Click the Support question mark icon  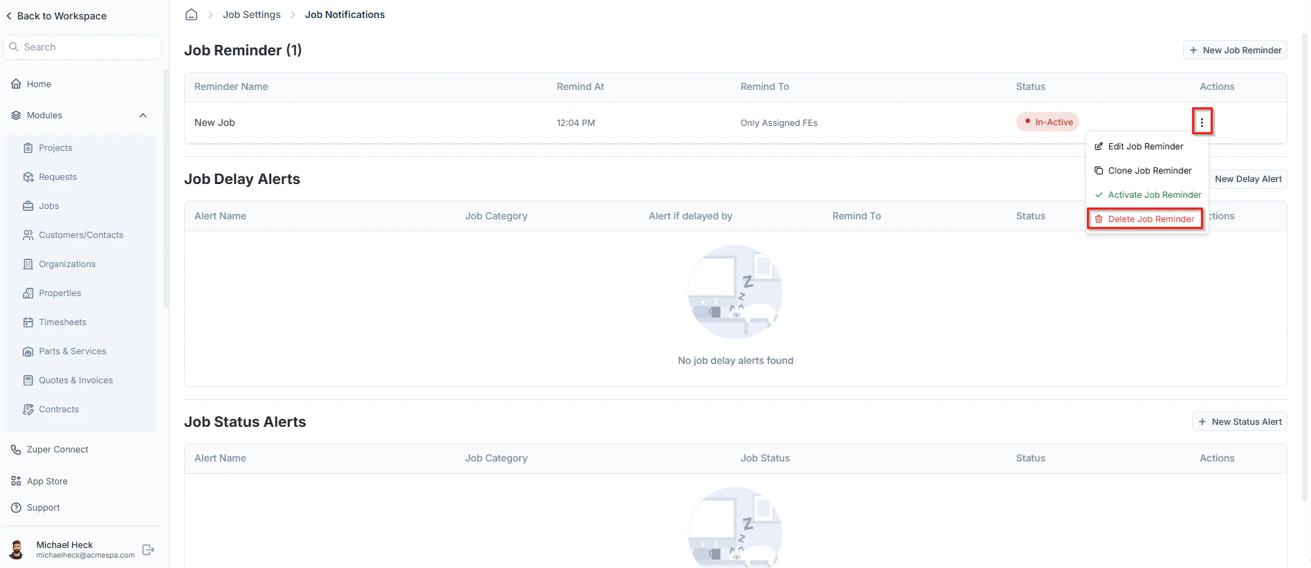(16, 508)
